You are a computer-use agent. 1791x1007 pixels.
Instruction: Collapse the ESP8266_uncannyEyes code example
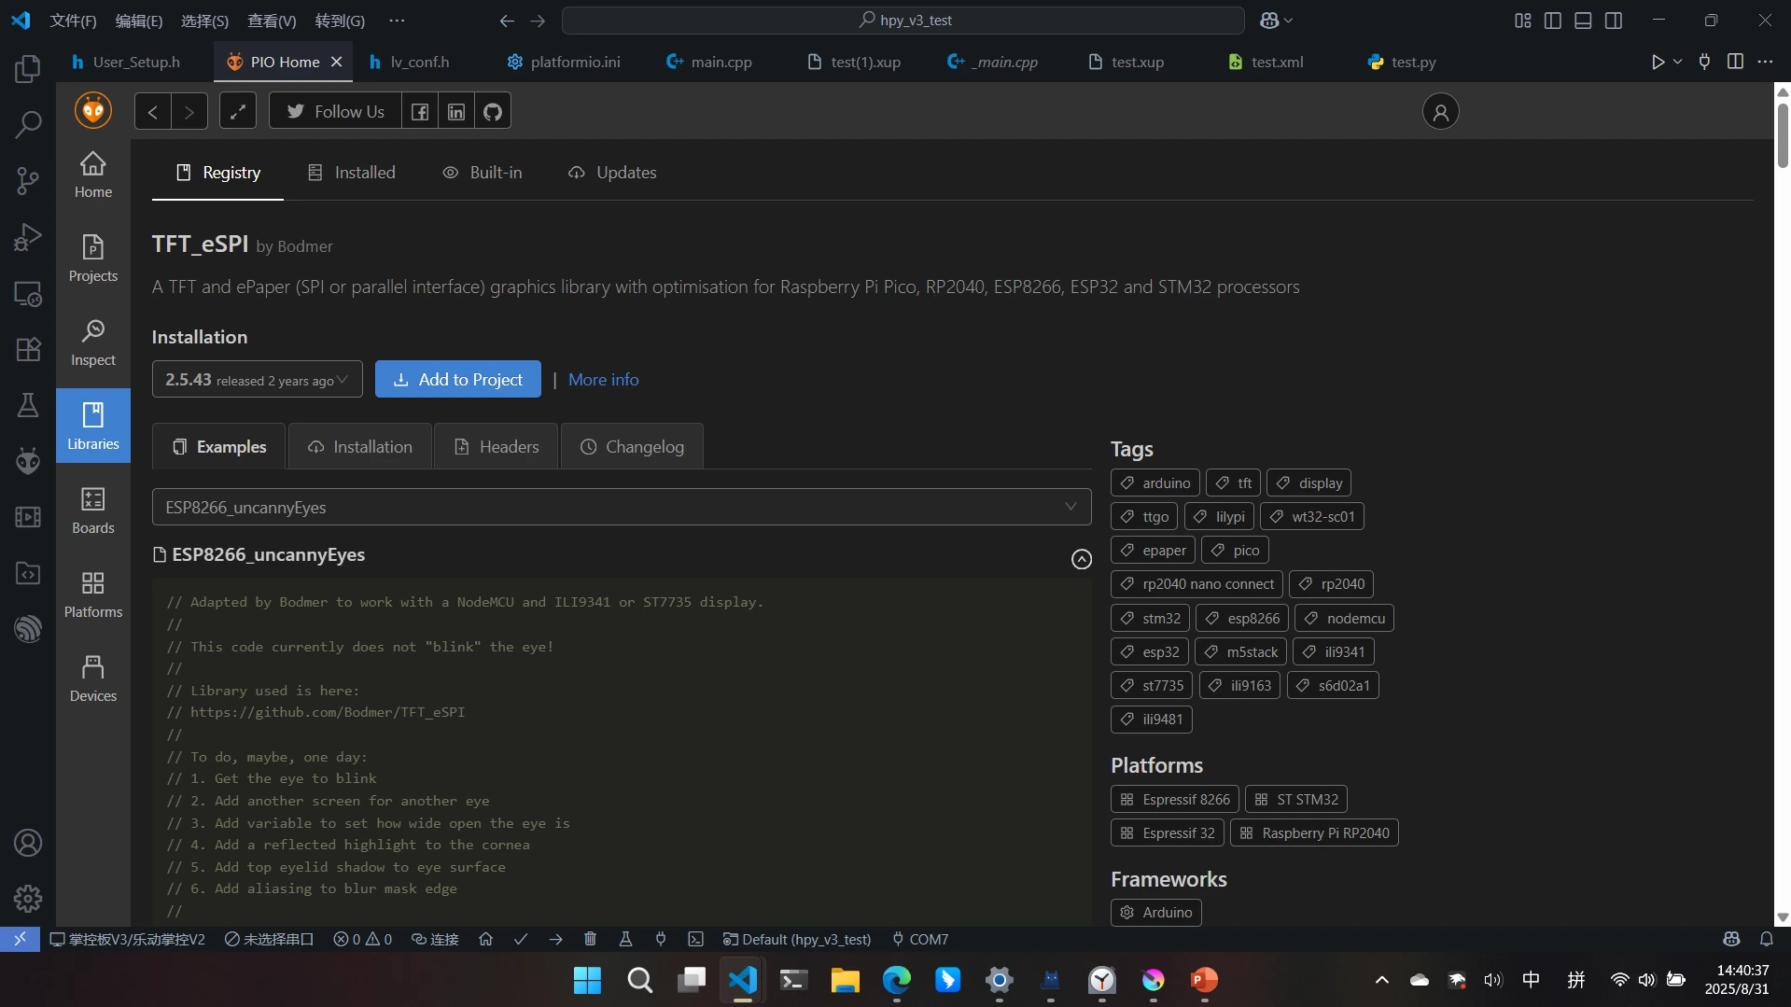click(1081, 559)
